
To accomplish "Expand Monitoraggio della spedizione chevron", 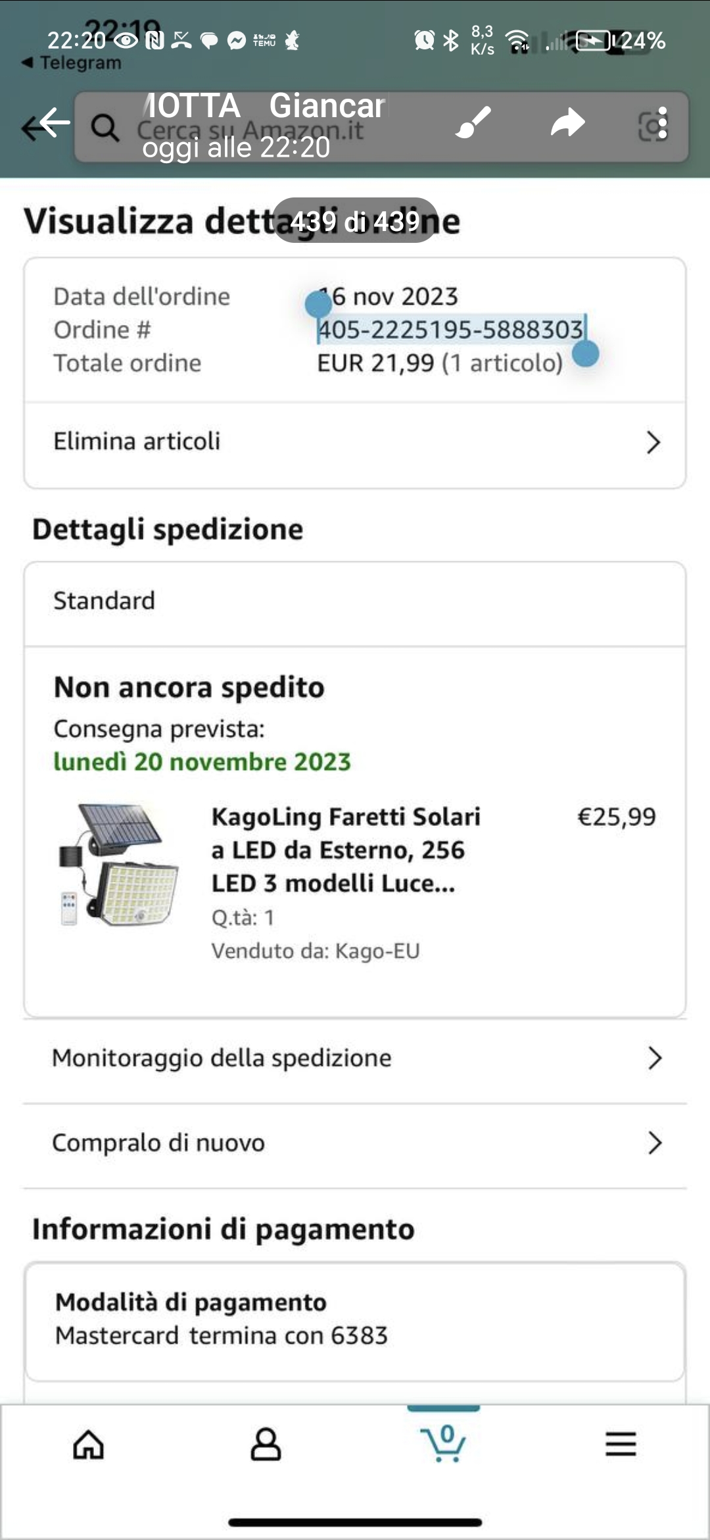I will click(x=654, y=1058).
